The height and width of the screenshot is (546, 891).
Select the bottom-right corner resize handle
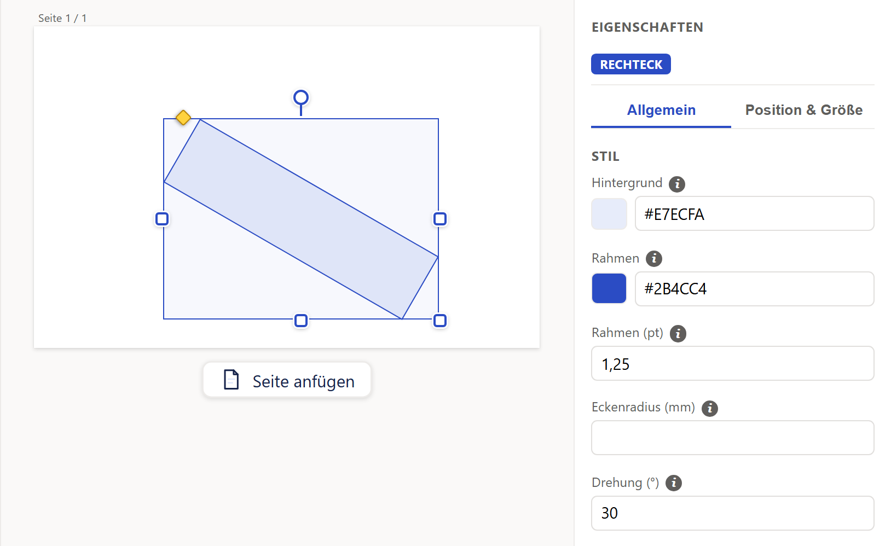[x=440, y=321]
